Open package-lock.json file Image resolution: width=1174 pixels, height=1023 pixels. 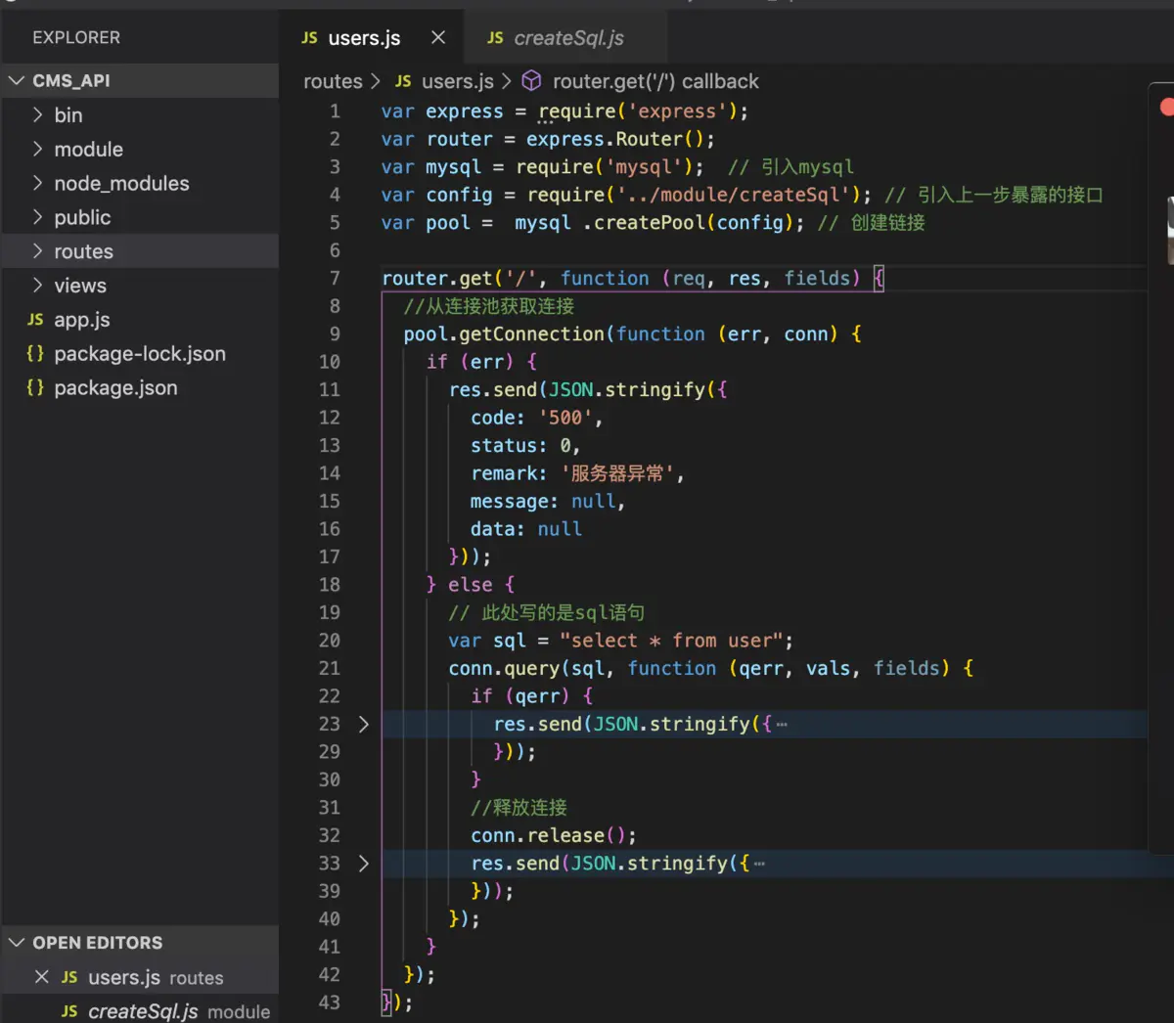pyautogui.click(x=139, y=354)
